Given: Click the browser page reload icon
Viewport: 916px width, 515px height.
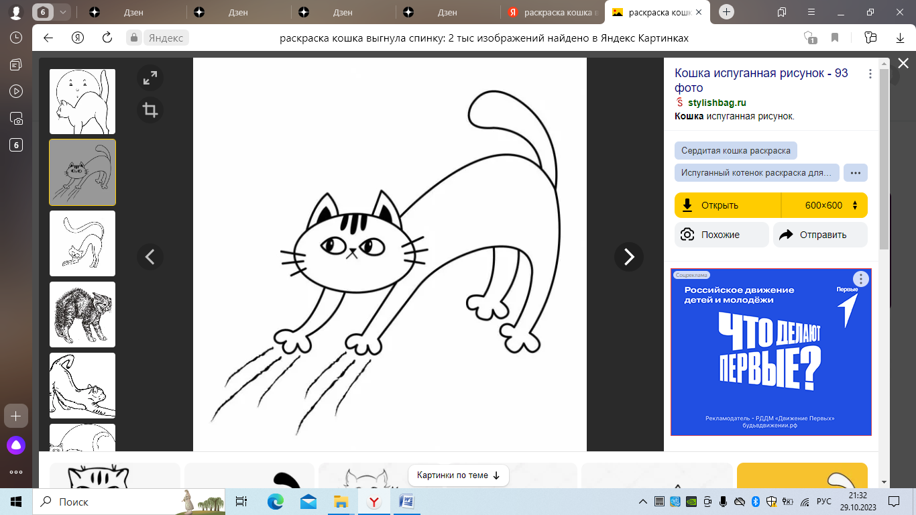Looking at the screenshot, I should (x=107, y=38).
